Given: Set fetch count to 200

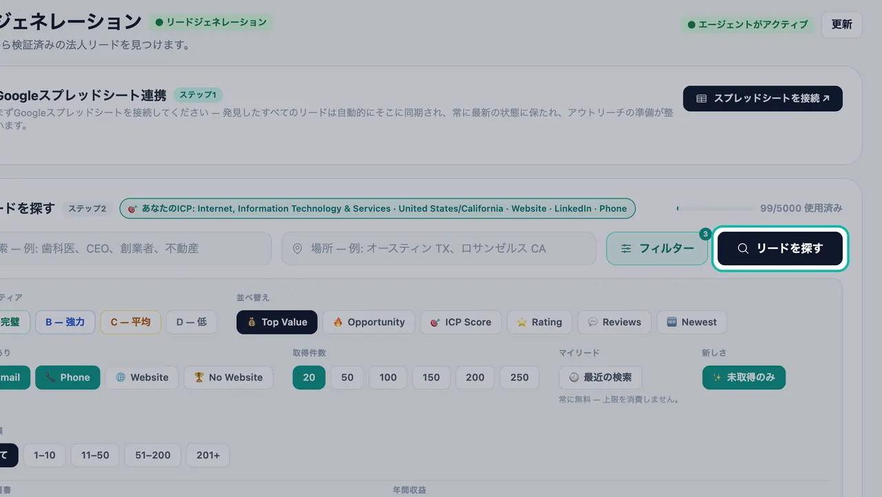Looking at the screenshot, I should (475, 377).
